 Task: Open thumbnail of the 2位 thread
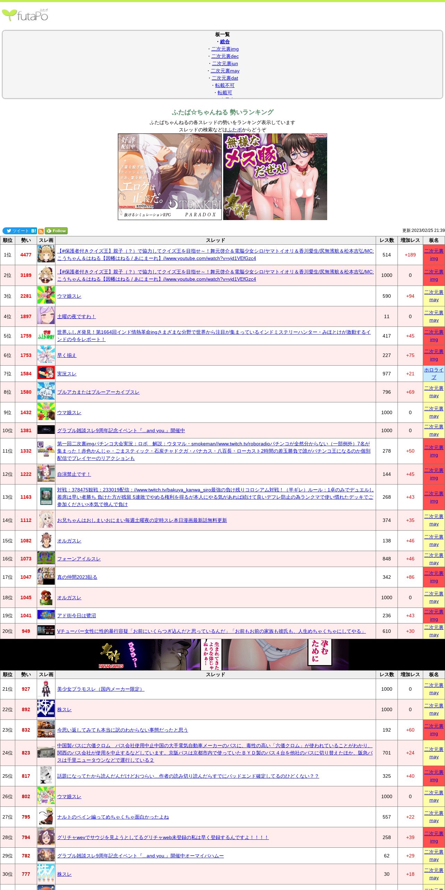click(46, 275)
